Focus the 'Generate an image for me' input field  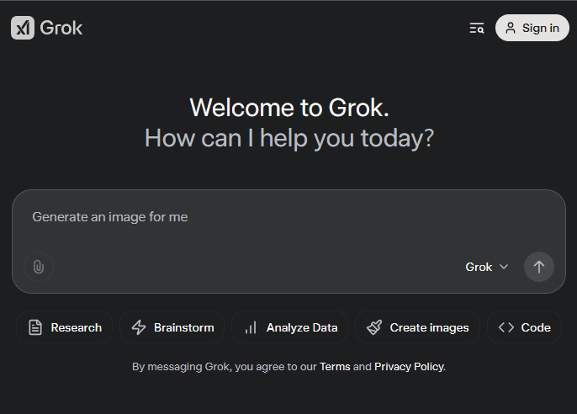pyautogui.click(x=288, y=217)
